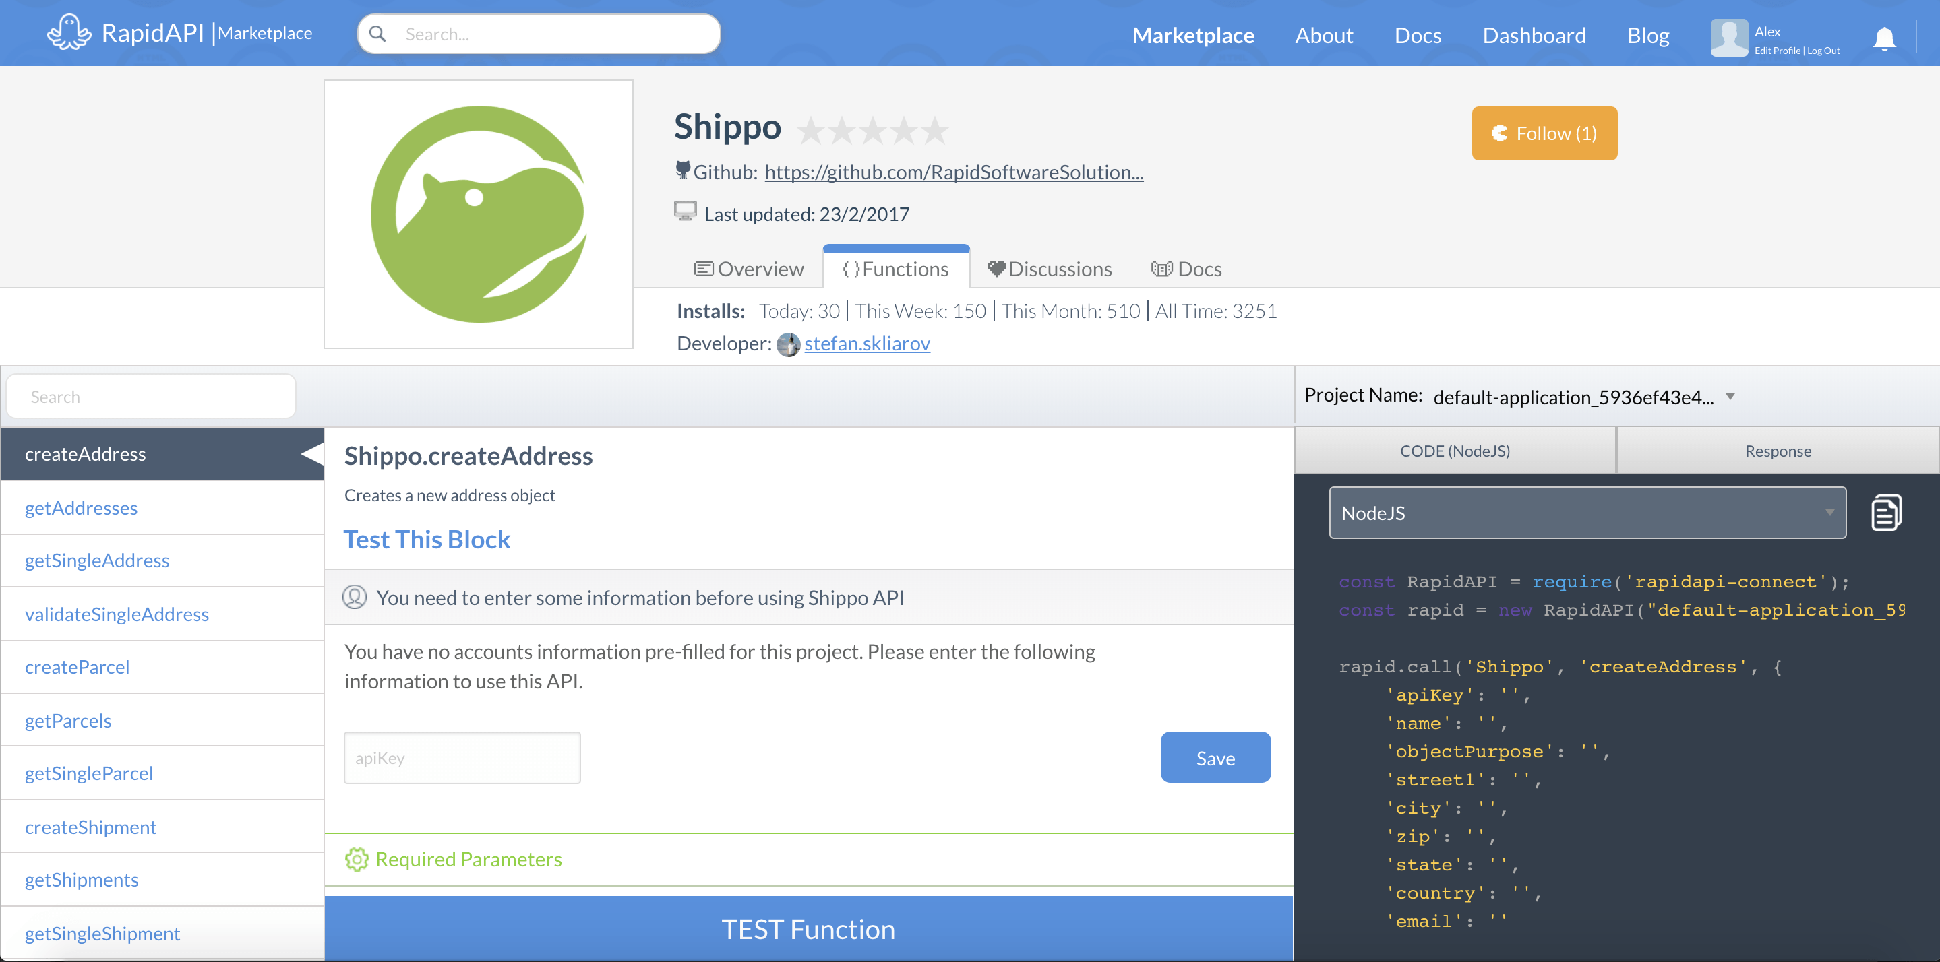The image size is (1940, 962).
Task: Select the Functions tab
Action: [895, 269]
